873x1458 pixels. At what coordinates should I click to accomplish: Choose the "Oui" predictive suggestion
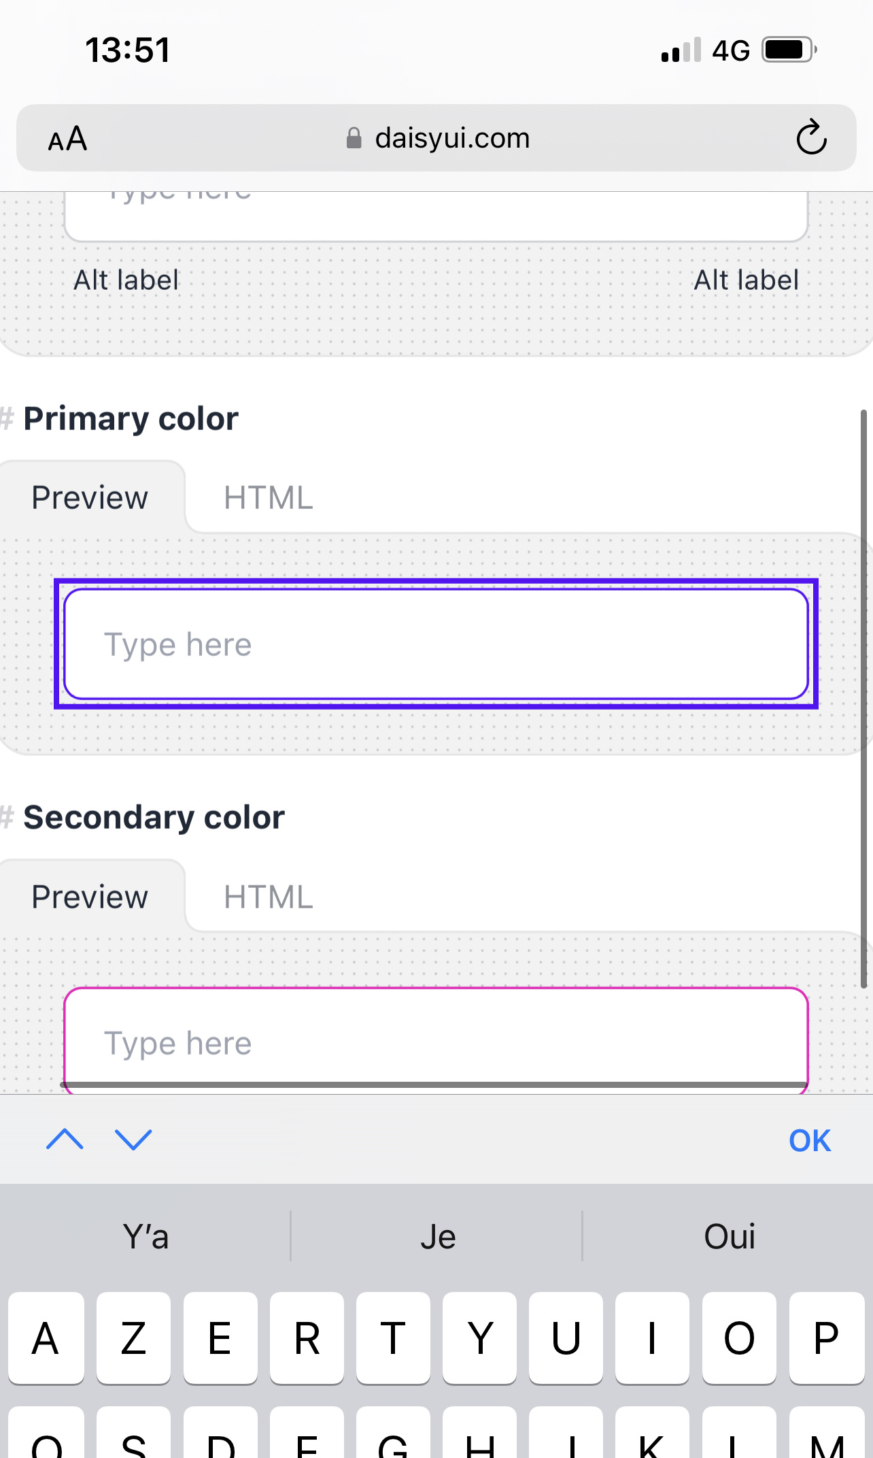coord(729,1236)
